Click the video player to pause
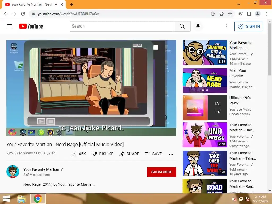Image resolution: width=272 pixels, height=204 pixels. [91, 88]
